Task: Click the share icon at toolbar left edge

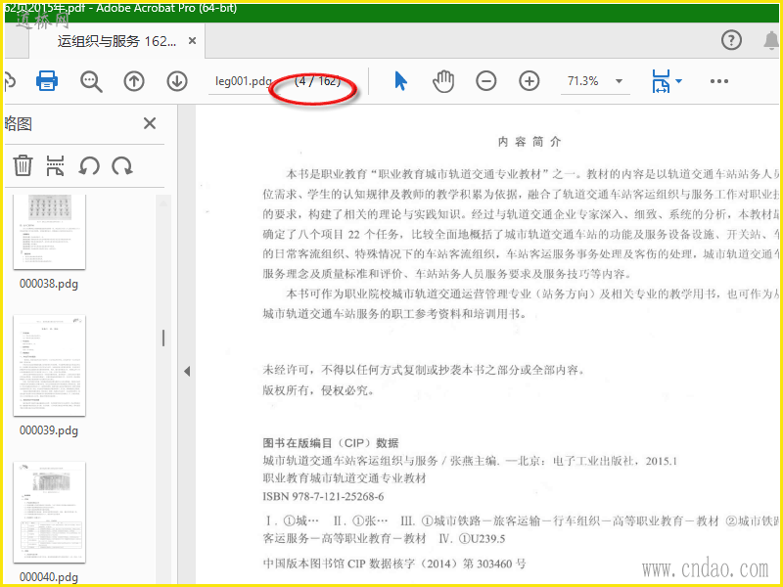Action: [x=9, y=81]
